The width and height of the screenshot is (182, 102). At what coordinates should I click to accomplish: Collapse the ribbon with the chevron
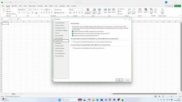(x=180, y=16)
